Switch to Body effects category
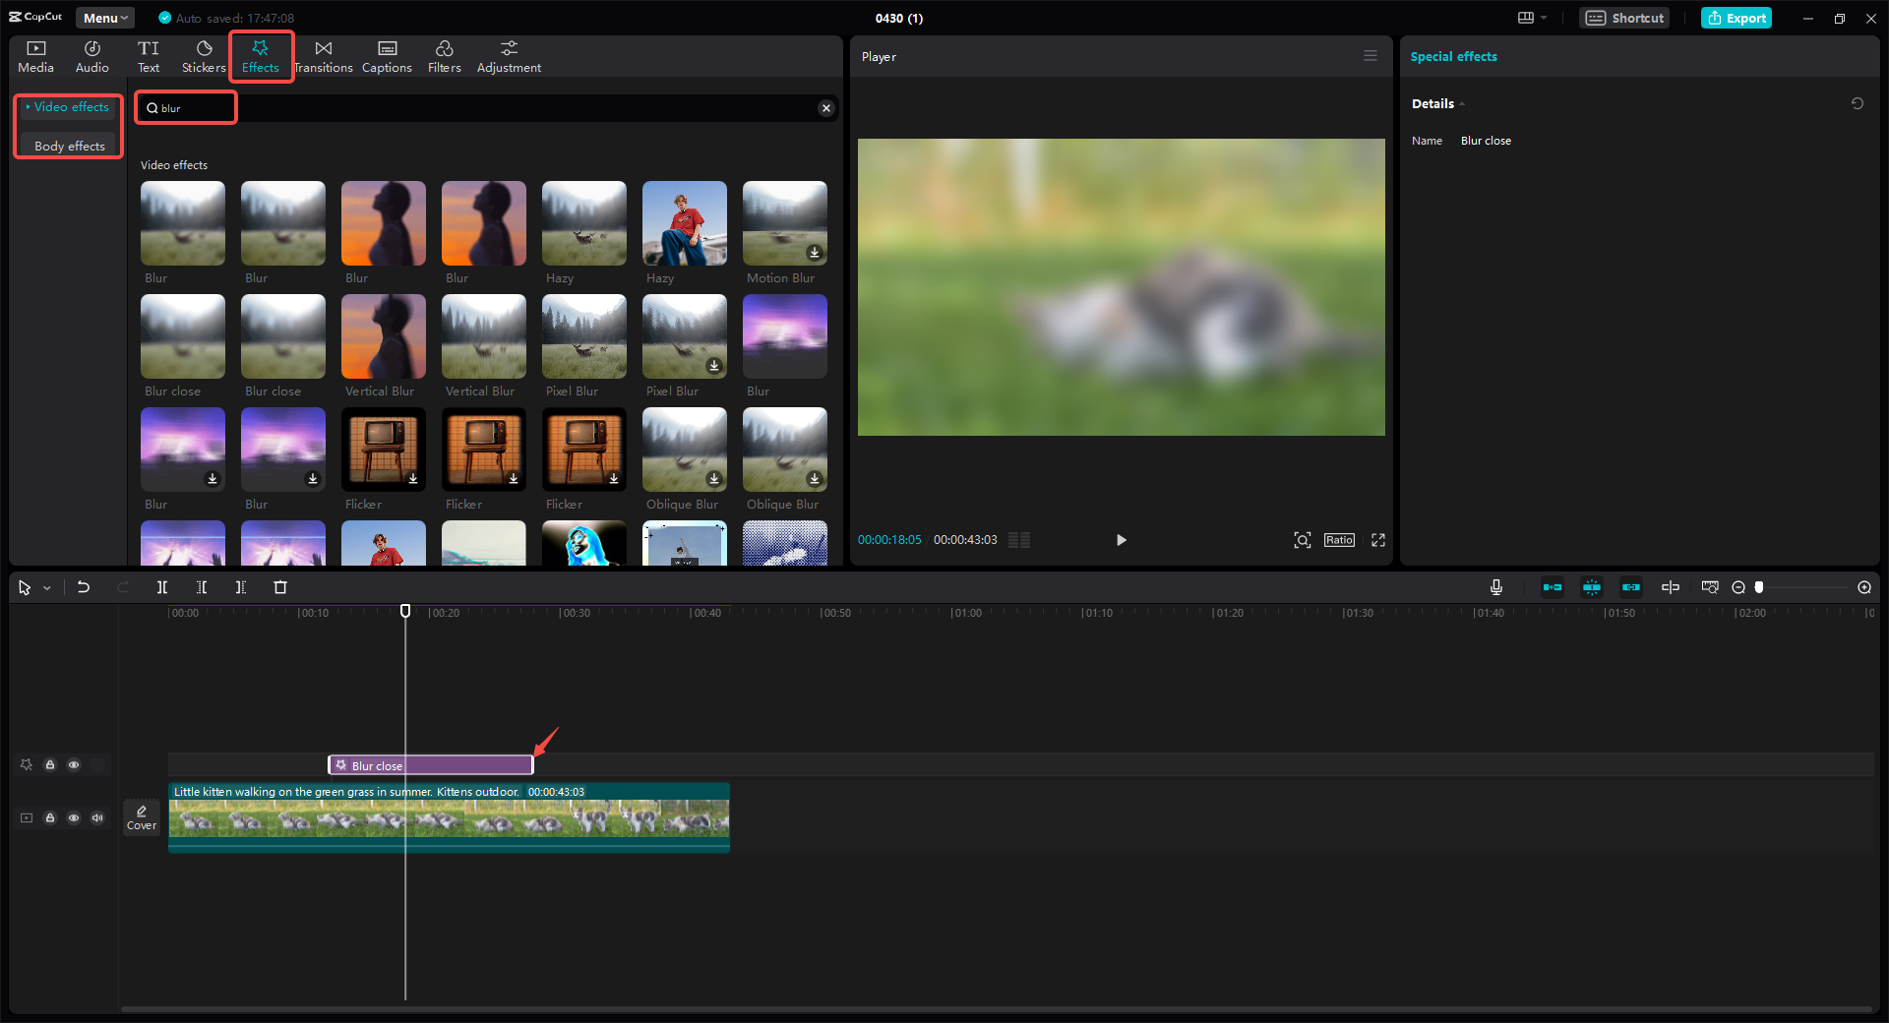This screenshot has height=1023, width=1889. [68, 146]
